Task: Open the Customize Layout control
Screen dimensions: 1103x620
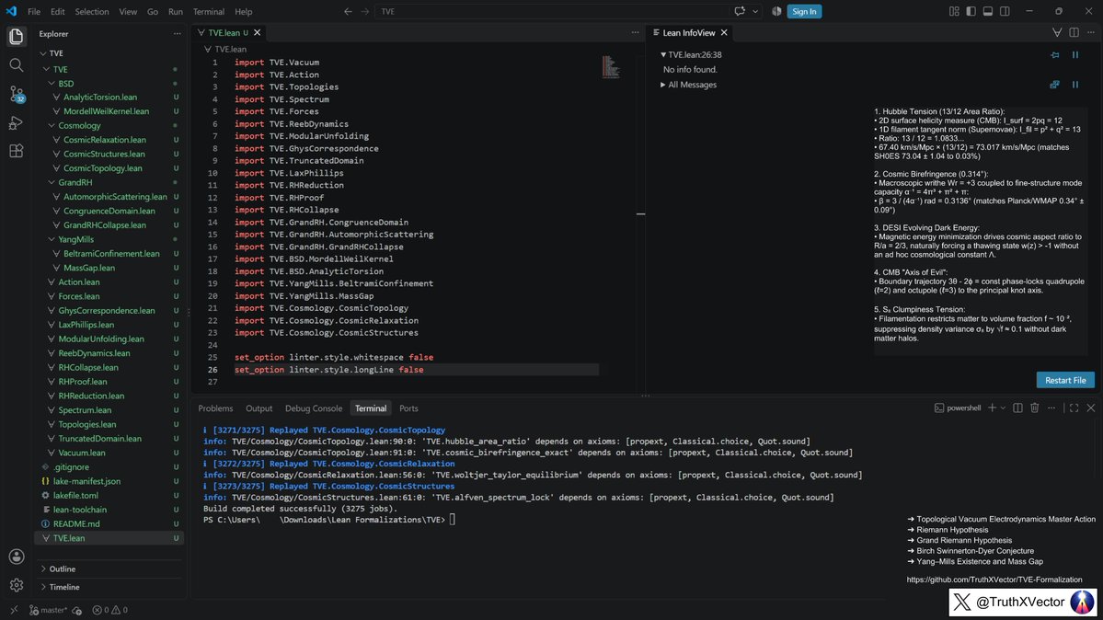Action: click(x=954, y=11)
